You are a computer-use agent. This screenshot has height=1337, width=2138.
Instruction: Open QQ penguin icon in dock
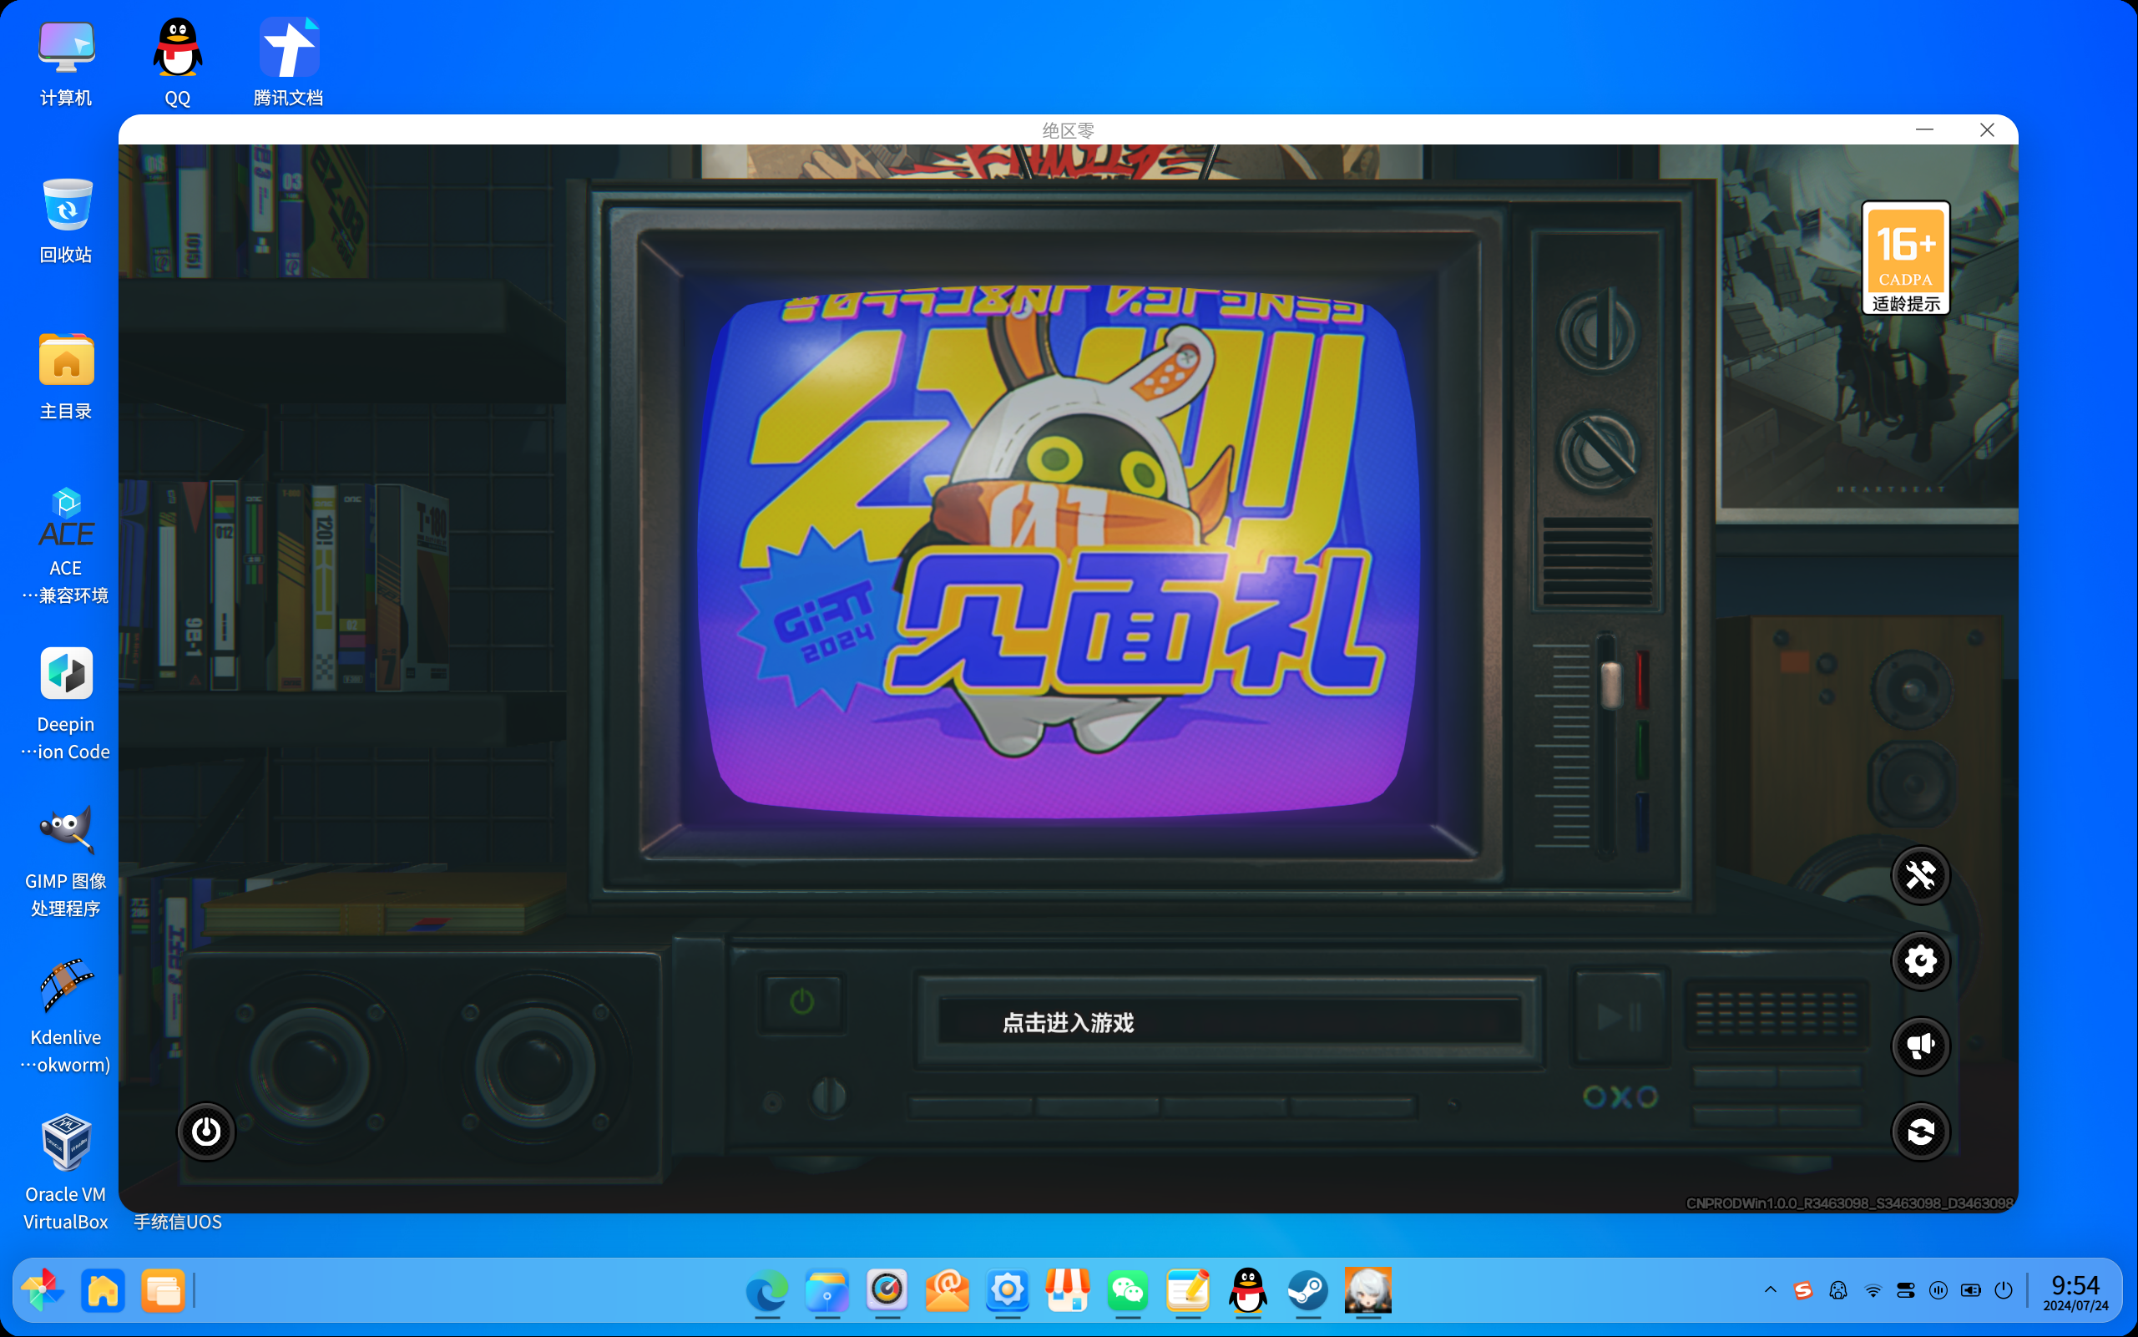click(x=1248, y=1290)
